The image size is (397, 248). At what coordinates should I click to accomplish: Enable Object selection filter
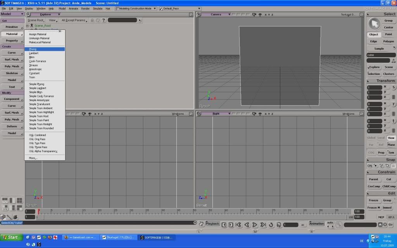click(373, 34)
